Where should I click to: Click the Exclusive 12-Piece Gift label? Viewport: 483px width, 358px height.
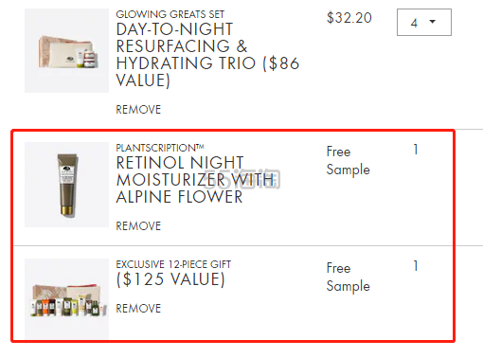tap(173, 264)
